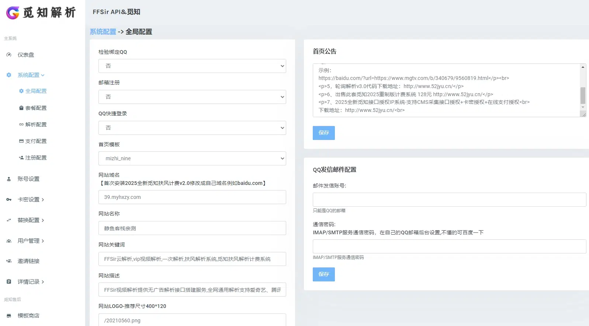Click the 全局配置 small gear icon

21,91
